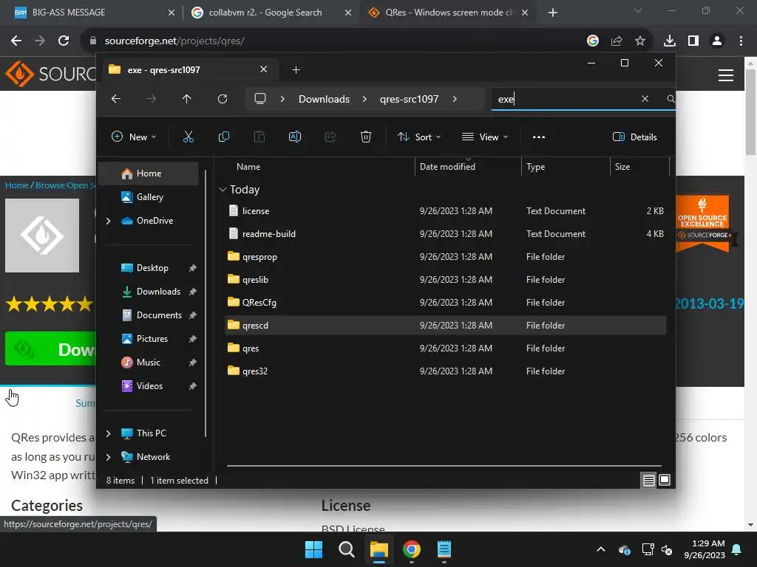The image size is (757, 567).
Task: Go up one folder level
Action: pos(187,99)
